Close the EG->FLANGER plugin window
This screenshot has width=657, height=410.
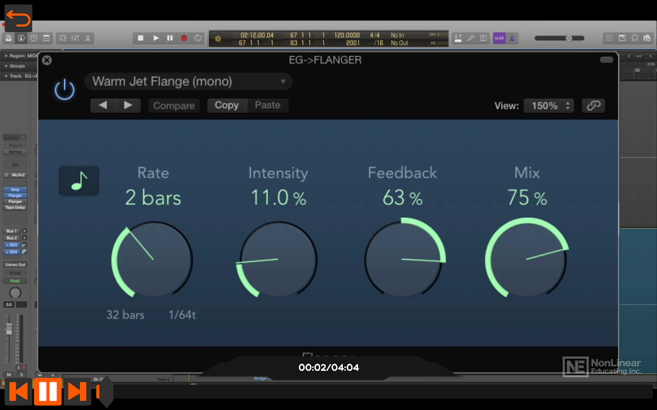(47, 60)
